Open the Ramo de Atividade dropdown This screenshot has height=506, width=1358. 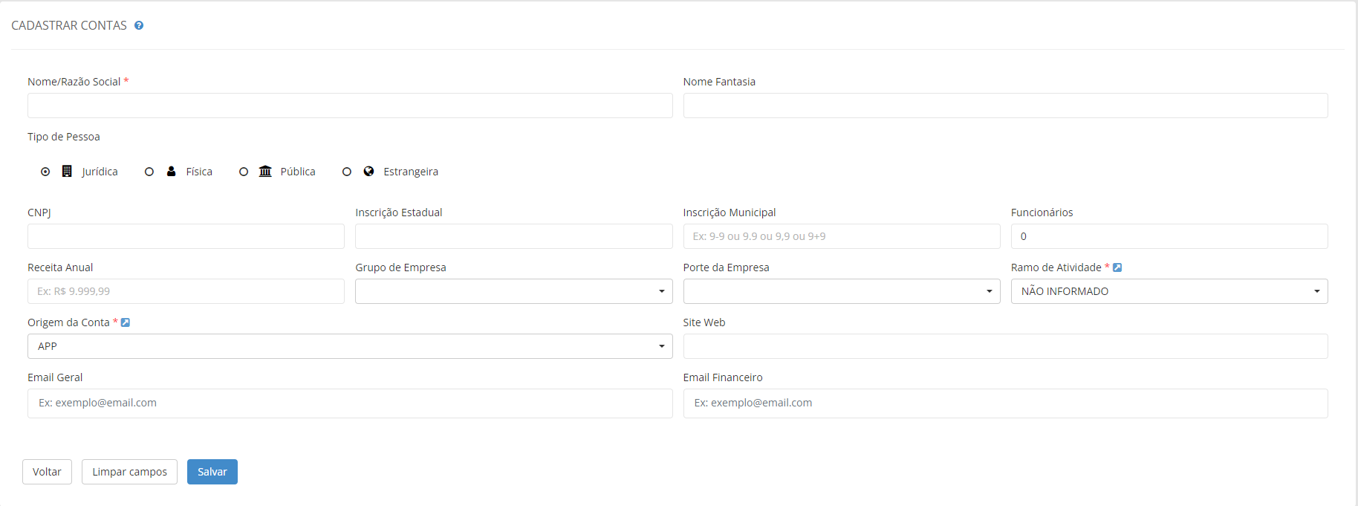1169,291
